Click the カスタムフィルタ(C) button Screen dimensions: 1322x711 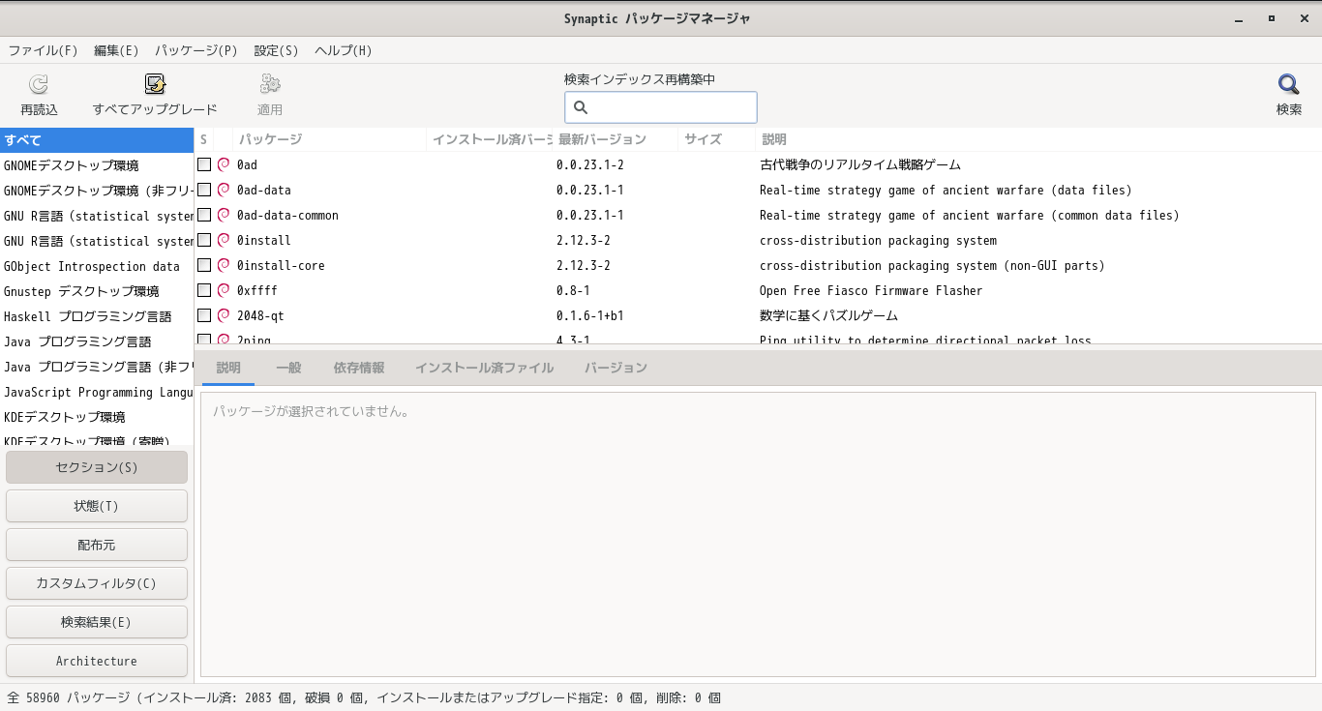(x=97, y=583)
